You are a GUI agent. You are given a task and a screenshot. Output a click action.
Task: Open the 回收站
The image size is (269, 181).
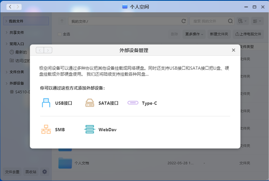click(31, 172)
